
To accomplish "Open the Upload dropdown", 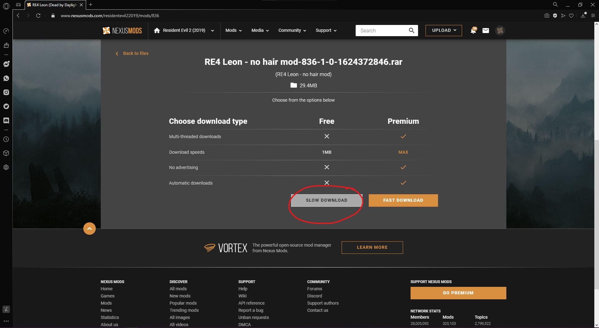I will pyautogui.click(x=444, y=31).
